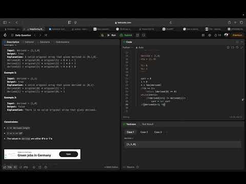
Task: Open LeetCode settings gear
Action: [x=210, y=35]
